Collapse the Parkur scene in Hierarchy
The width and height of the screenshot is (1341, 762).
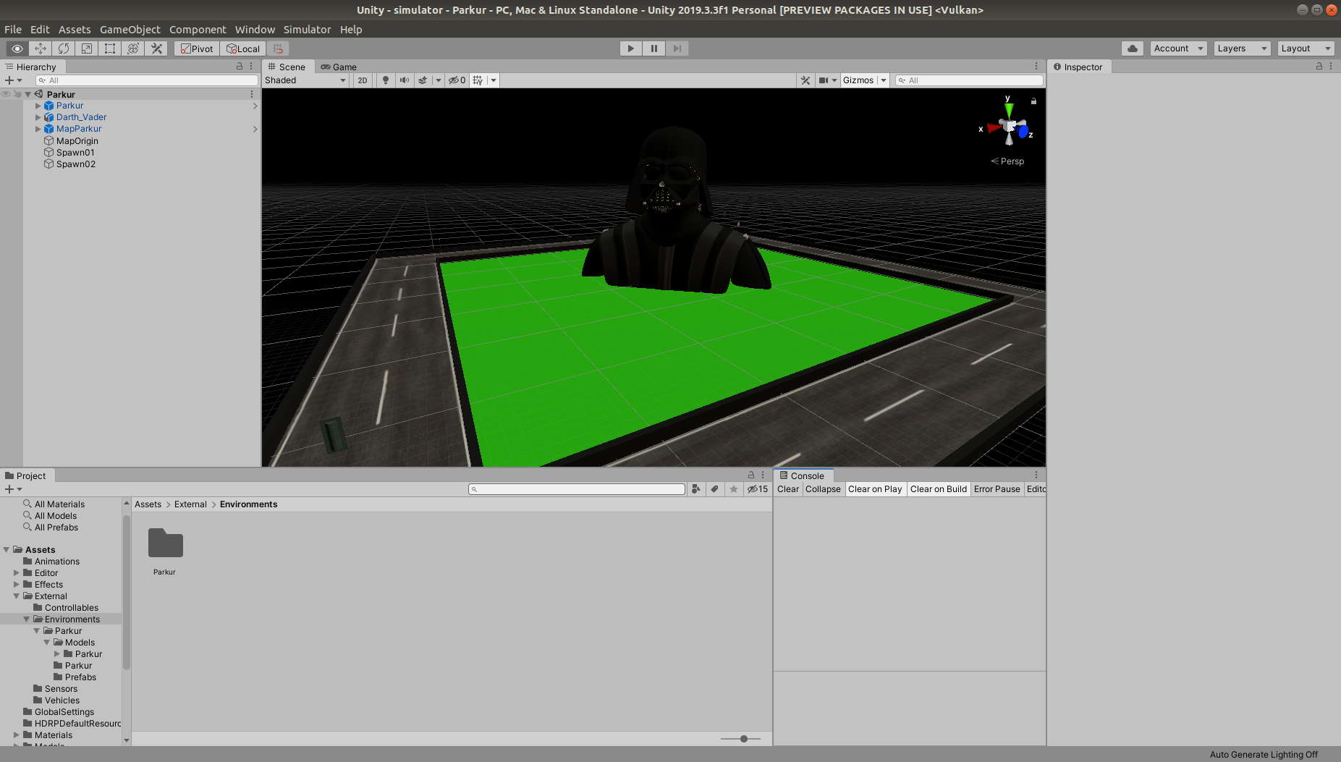[x=28, y=94]
